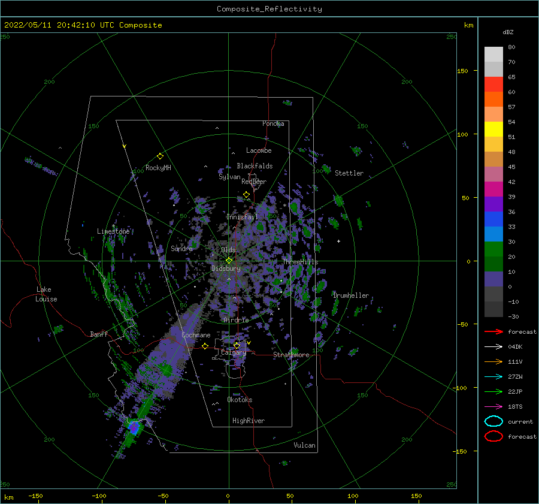Select the light blue swatch in dBZ scale
Image resolution: width=539 pixels, height=504 pixels.
click(x=493, y=234)
